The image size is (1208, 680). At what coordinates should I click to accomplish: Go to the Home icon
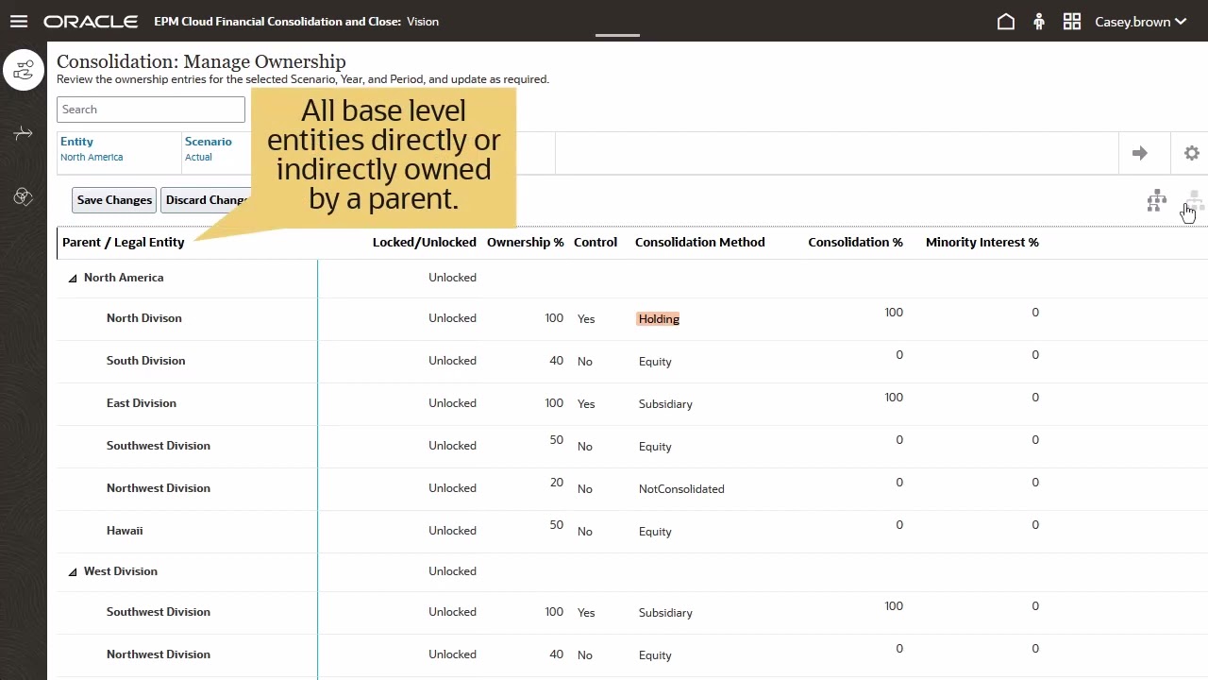(x=1006, y=21)
